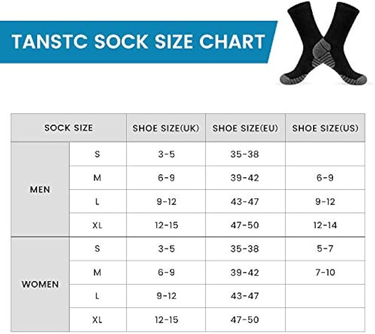Click the TANSTC Sock Size Chart banner
The height and width of the screenshot is (334, 375).
(x=138, y=42)
